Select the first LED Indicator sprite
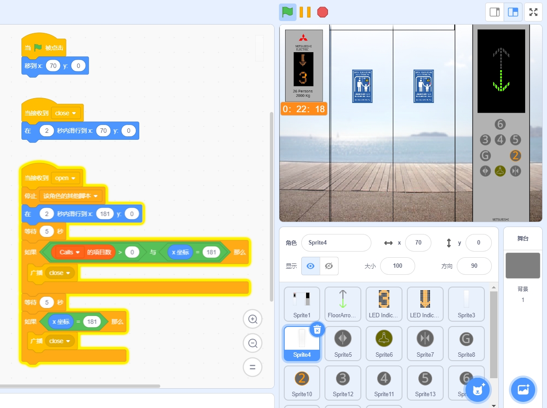The width and height of the screenshot is (547, 408). tap(384, 304)
